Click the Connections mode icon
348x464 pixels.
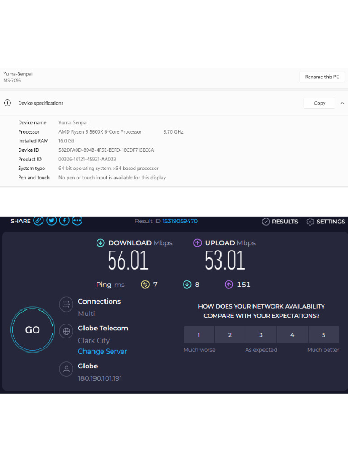pos(66,304)
